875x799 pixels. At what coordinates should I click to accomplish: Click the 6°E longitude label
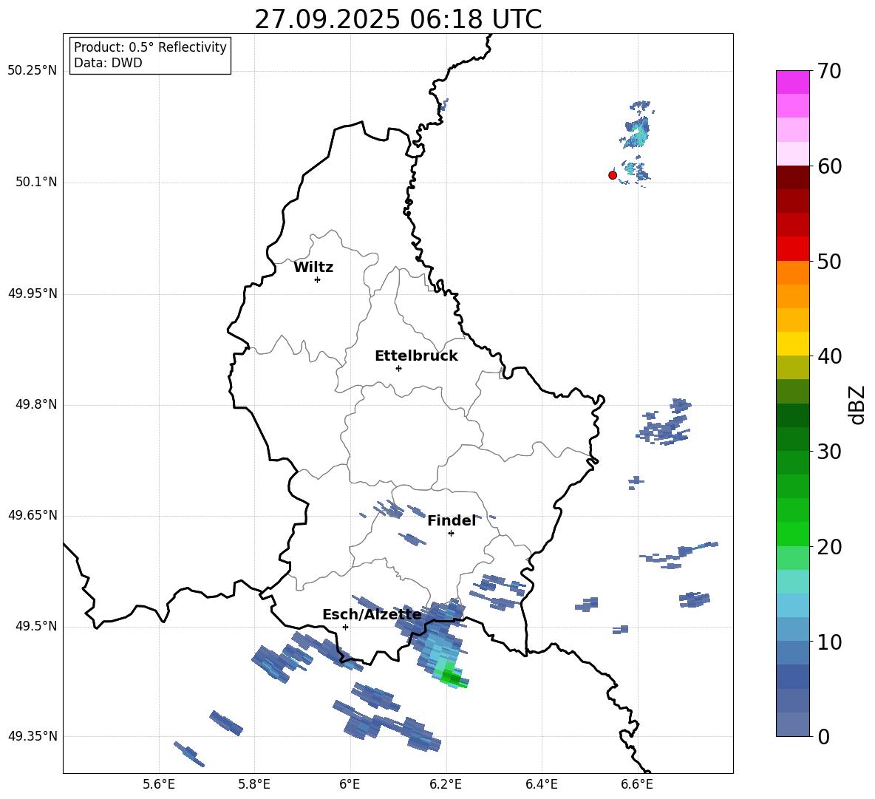pos(350,784)
